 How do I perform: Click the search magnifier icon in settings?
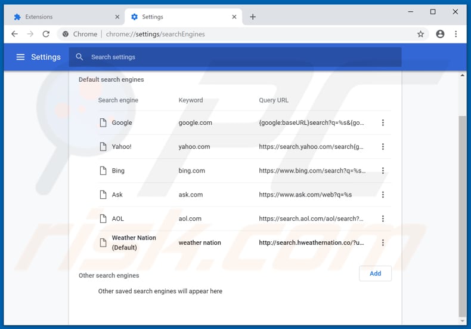(79, 57)
